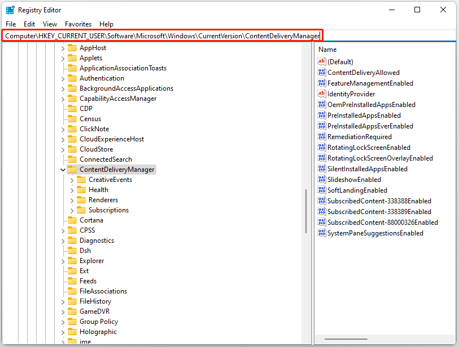
Task: Select the ConnectedSearch key
Action: [x=106, y=159]
